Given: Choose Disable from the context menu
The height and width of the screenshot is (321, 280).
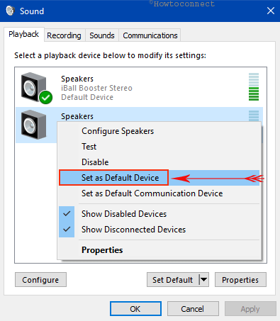Looking at the screenshot, I should tap(95, 162).
